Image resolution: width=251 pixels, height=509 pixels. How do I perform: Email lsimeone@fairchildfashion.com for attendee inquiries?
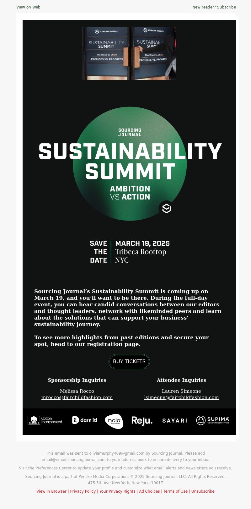(x=181, y=397)
